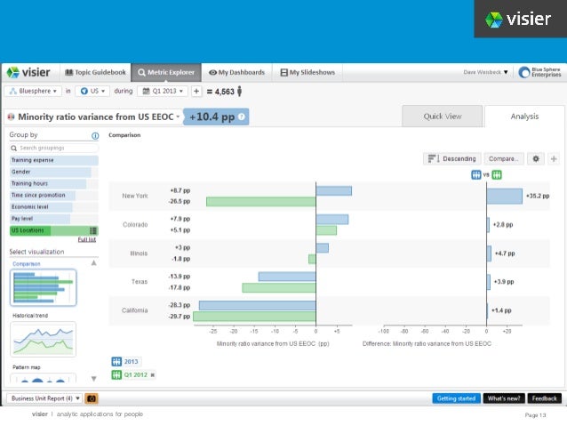Group by Training hours
This screenshot has width=567, height=426.
point(54,183)
